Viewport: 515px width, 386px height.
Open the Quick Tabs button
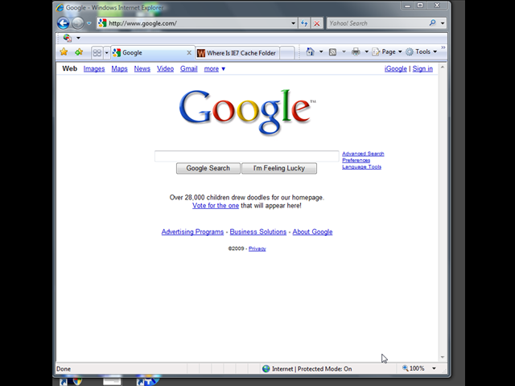97,52
